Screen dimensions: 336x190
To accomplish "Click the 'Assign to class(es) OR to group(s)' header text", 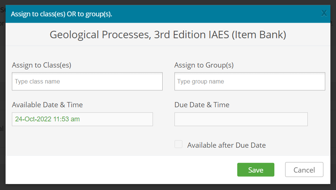I will pos(62,14).
